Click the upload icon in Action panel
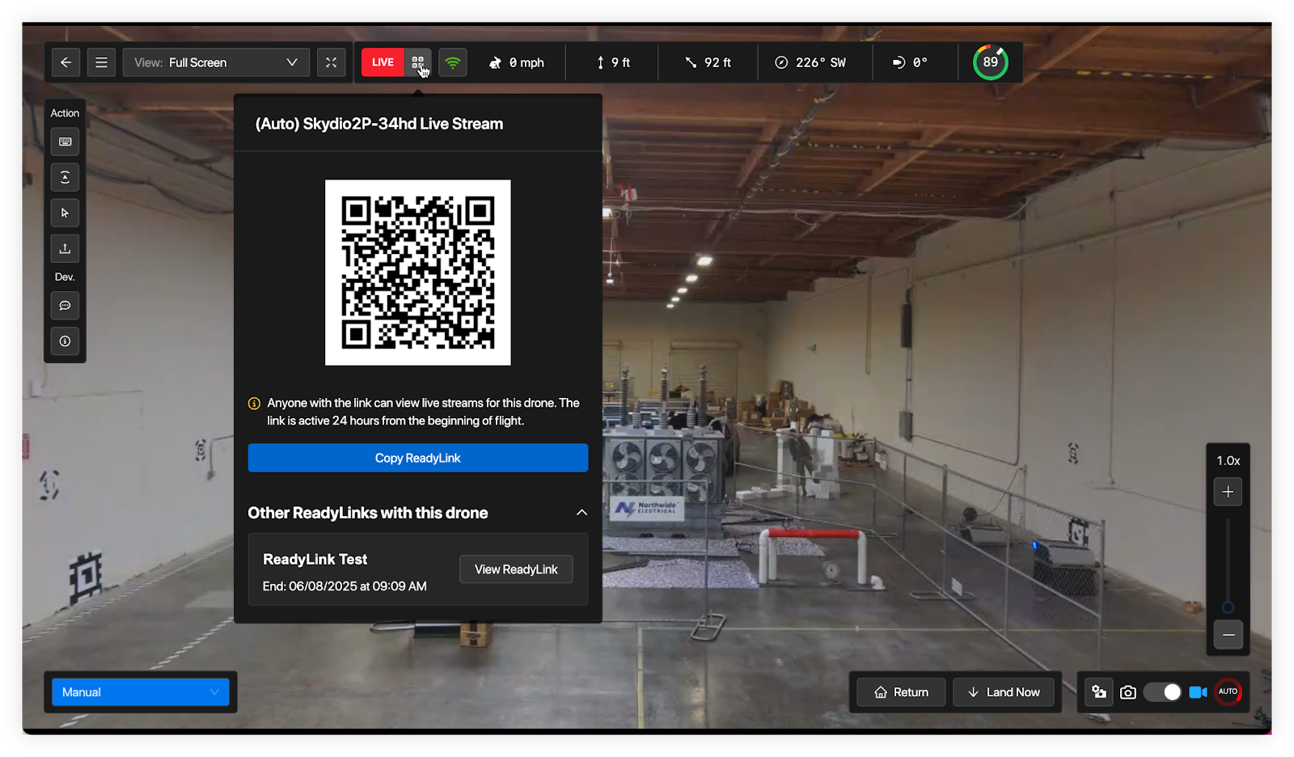This screenshot has width=1294, height=757. click(65, 248)
